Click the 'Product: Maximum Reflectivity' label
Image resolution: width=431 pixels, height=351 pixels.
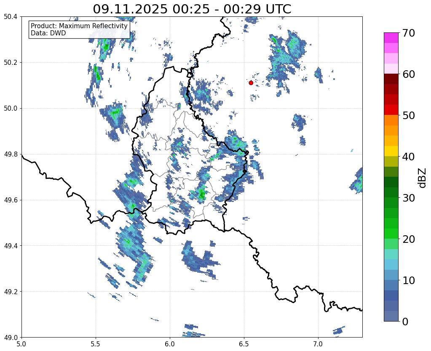79,26
